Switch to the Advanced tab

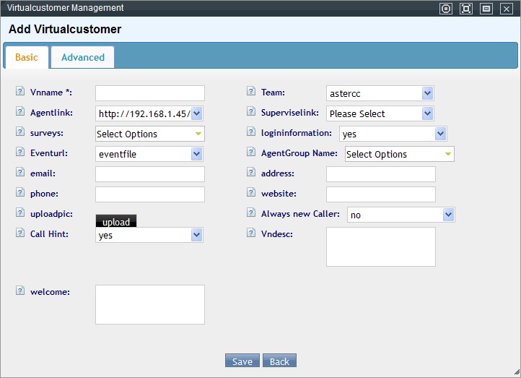[83, 57]
